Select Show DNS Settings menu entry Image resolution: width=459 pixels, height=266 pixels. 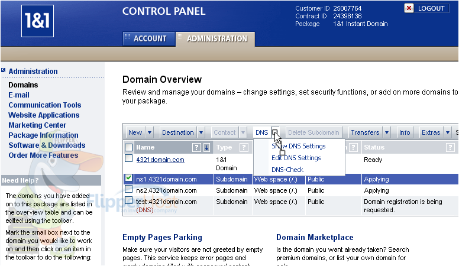[299, 146]
